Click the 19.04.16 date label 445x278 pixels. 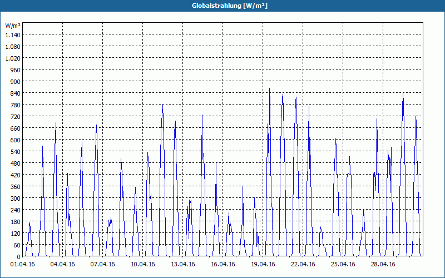click(x=263, y=265)
